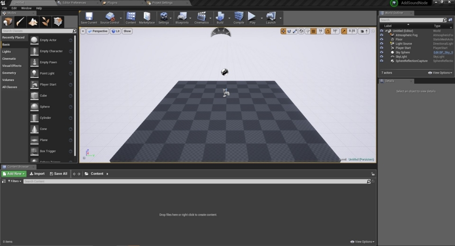Open scale snap 0.25 dropdown
Screen dimensions: 455x246
[x=352, y=31]
